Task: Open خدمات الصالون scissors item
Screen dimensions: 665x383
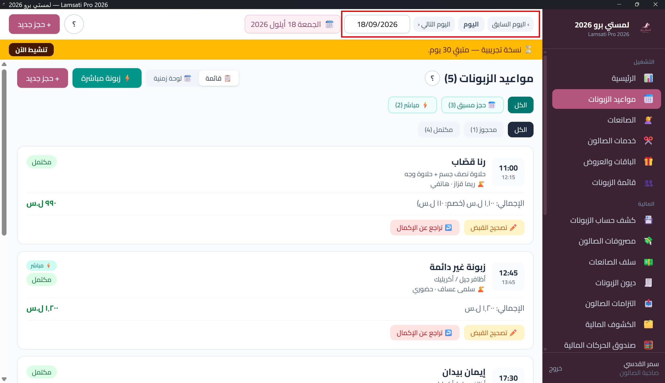Action: tap(607, 141)
